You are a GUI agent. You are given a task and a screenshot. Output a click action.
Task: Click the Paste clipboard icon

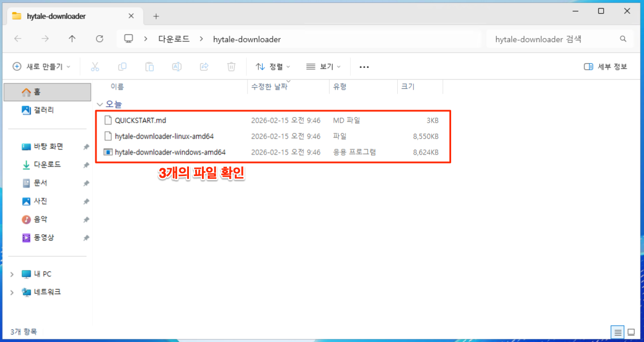click(149, 66)
